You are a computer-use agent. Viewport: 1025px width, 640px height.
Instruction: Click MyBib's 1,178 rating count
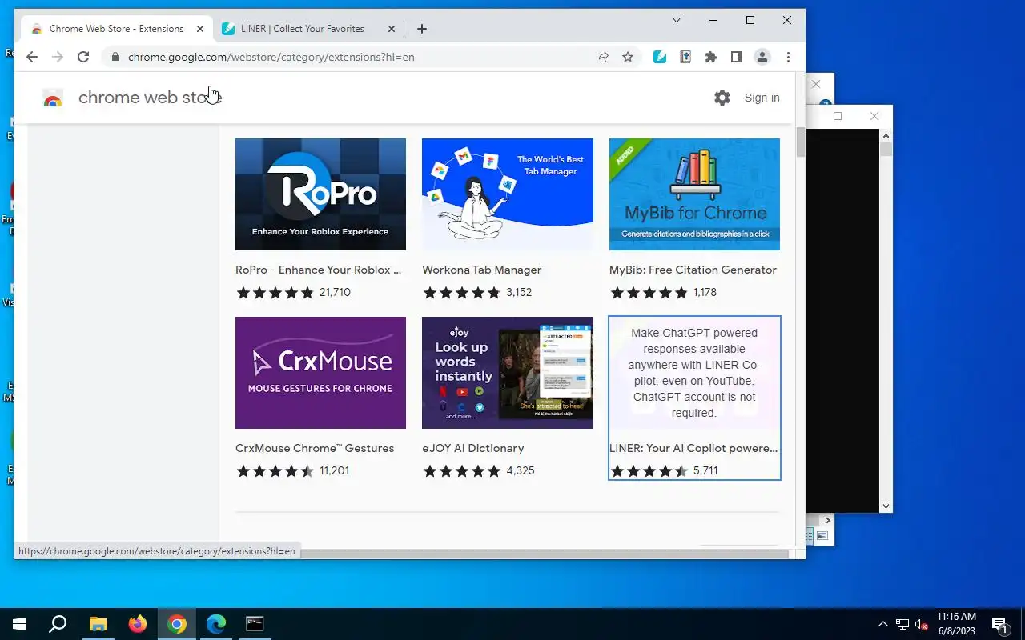pyautogui.click(x=705, y=292)
